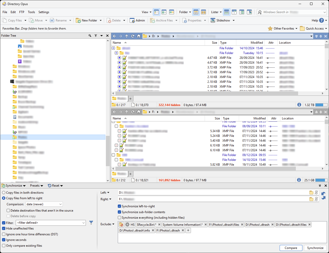This screenshot has width=329, height=253.
Task: Click the Compare button
Action: coord(291,248)
